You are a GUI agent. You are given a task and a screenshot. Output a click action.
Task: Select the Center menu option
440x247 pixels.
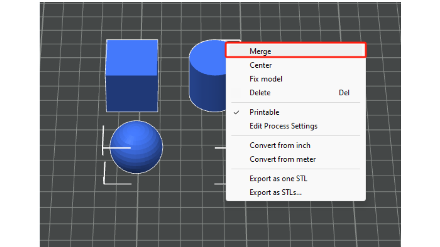(x=261, y=65)
